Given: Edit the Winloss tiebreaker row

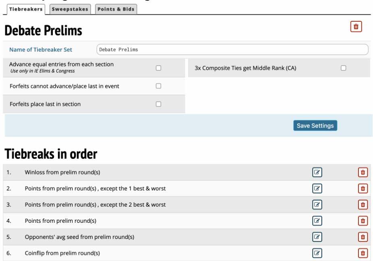Looking at the screenshot, I should (317, 173).
